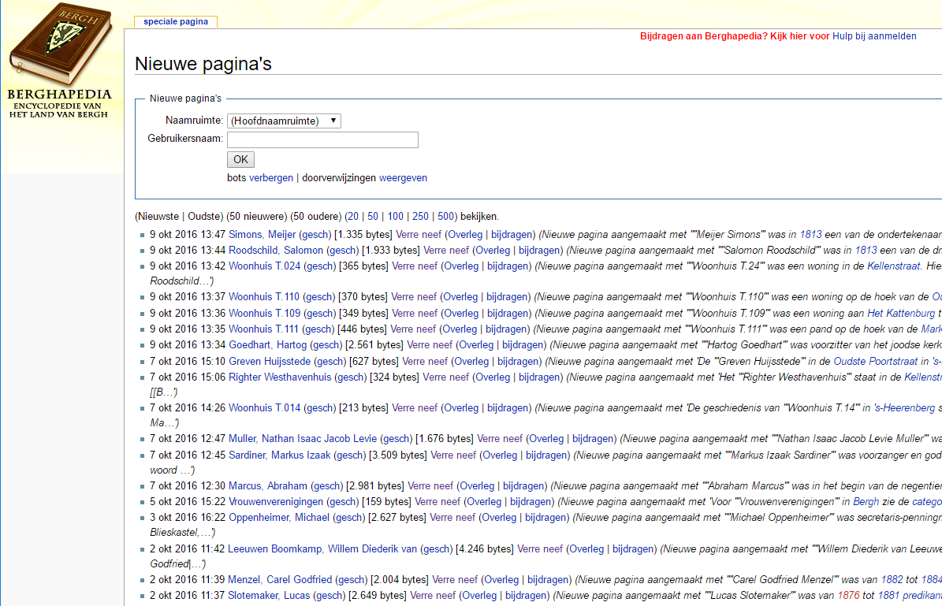This screenshot has width=942, height=606.
Task: Open 'Verre neef' user link on Righter Westhavenhuis row
Action: [x=445, y=377]
